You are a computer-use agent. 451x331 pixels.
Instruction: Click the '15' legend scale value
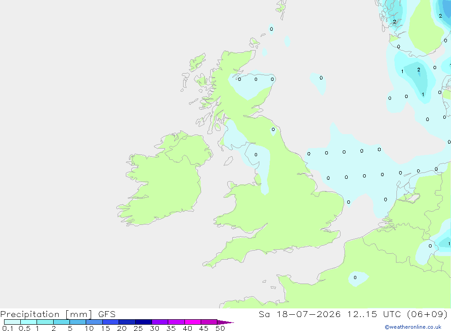106,328
